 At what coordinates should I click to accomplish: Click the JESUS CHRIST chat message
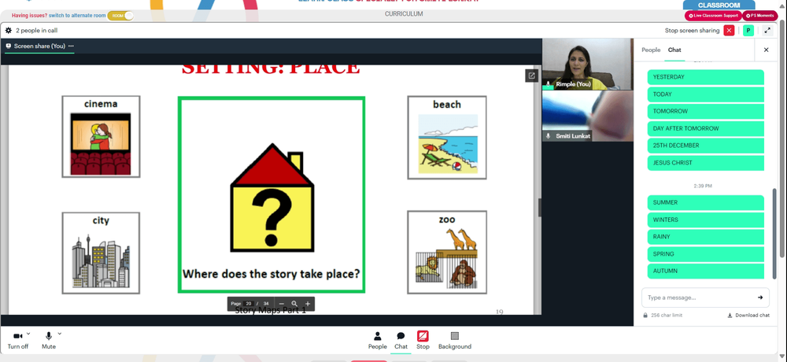(706, 163)
